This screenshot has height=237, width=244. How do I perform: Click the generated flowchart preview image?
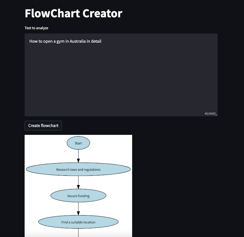(78, 186)
